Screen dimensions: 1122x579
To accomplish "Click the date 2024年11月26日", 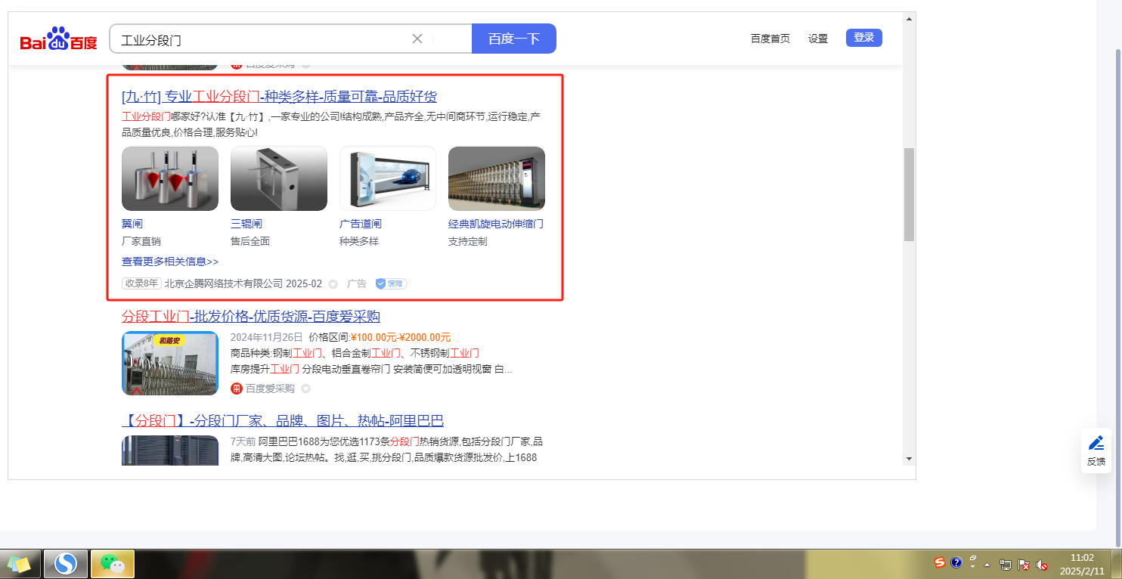I will pyautogui.click(x=266, y=337).
